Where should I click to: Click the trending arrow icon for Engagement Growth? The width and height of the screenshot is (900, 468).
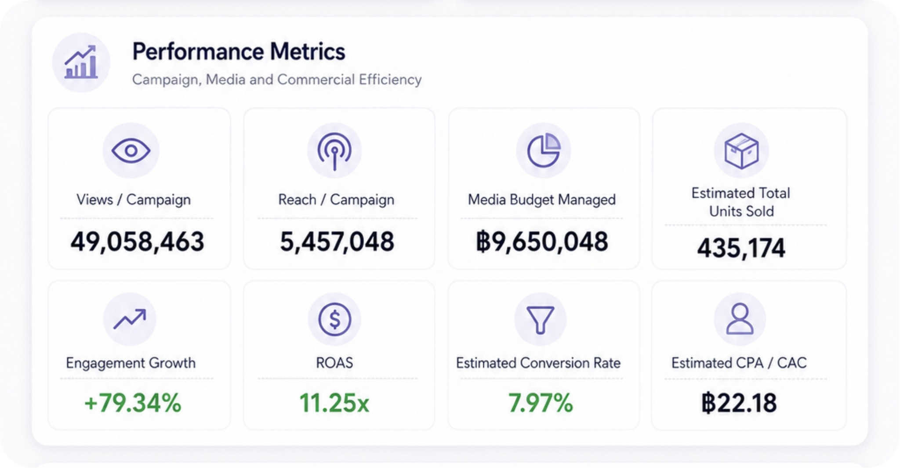coord(130,319)
